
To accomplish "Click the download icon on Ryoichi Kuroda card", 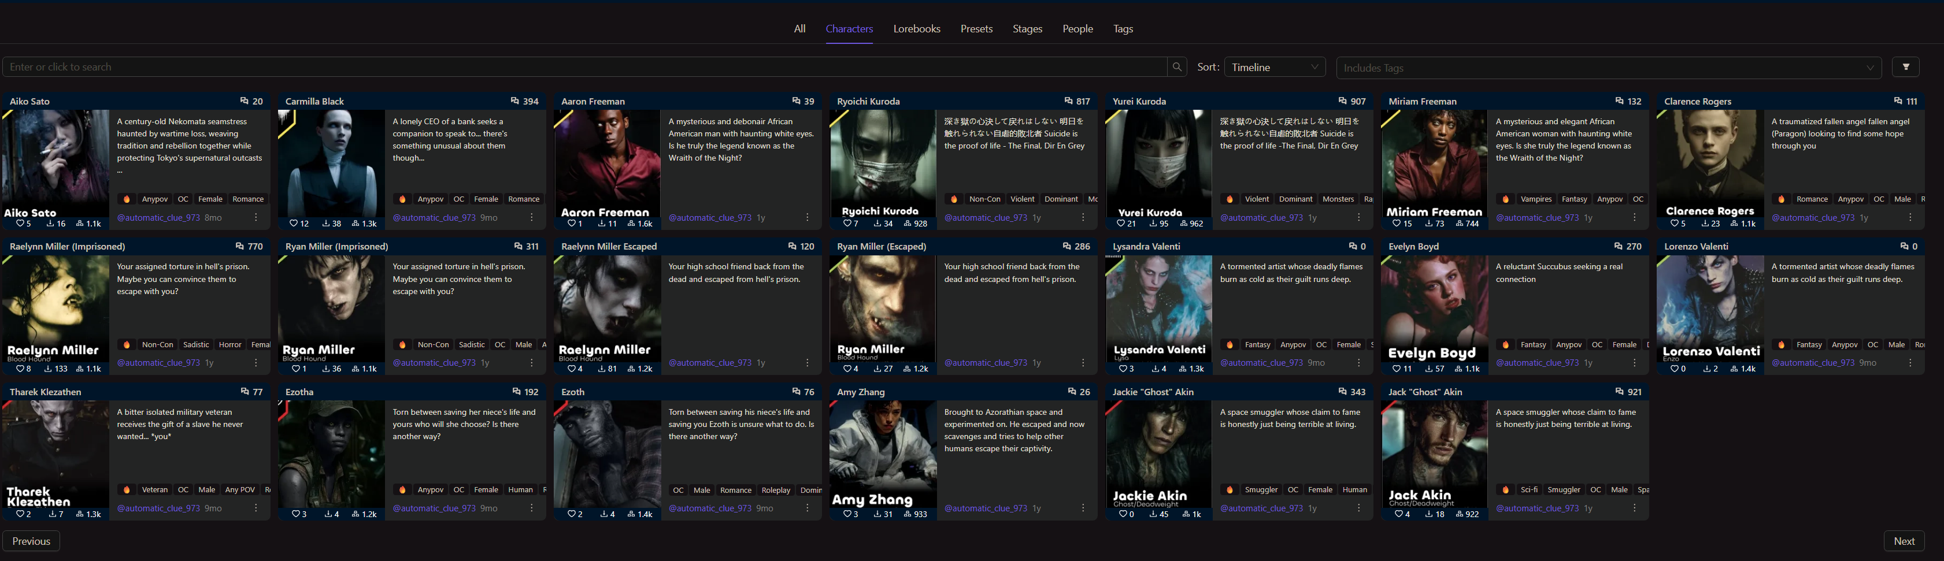I will coord(877,224).
